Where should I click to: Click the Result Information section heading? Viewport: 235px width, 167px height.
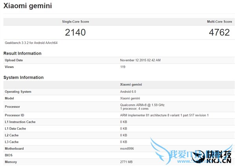point(22,54)
